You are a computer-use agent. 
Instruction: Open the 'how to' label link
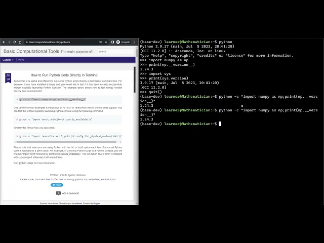(x=62, y=179)
